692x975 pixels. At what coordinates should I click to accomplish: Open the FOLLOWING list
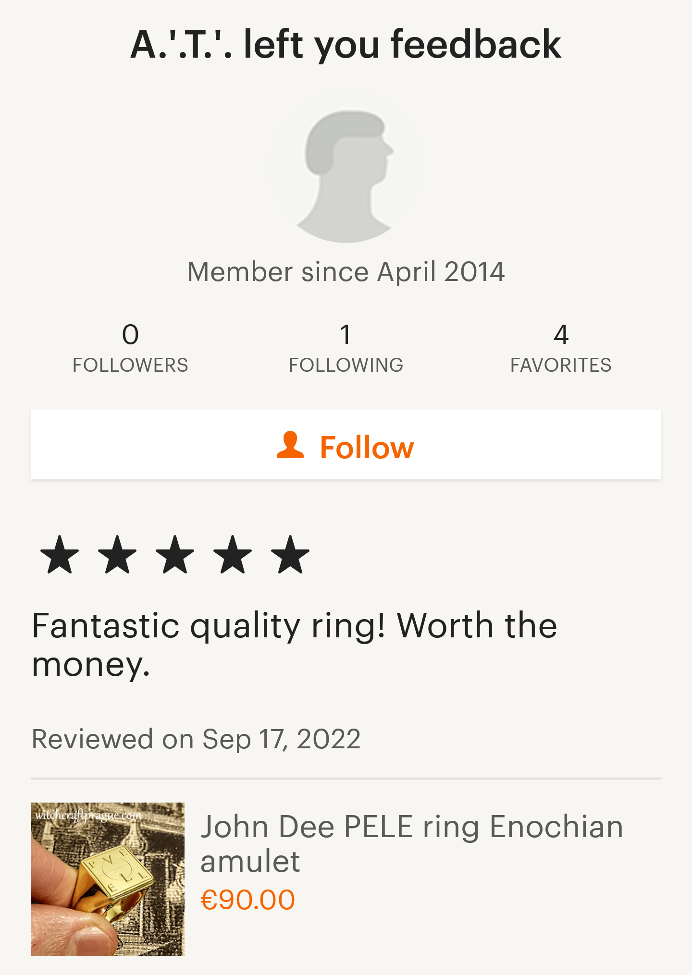346,365
